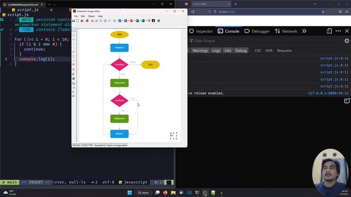The image size is (351, 197).
Task: Toggle the Debug filter in Console
Action: pos(241,51)
